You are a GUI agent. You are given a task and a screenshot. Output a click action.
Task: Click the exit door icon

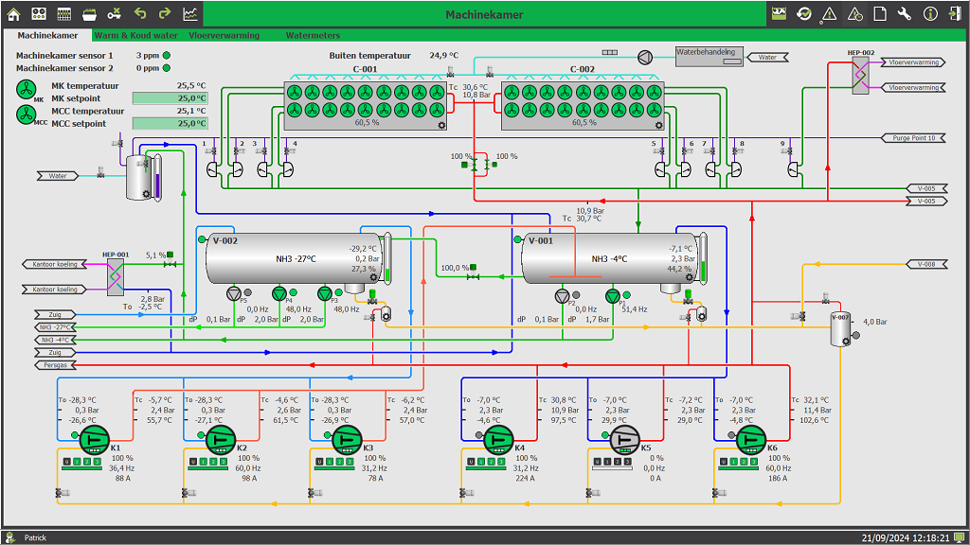click(956, 13)
